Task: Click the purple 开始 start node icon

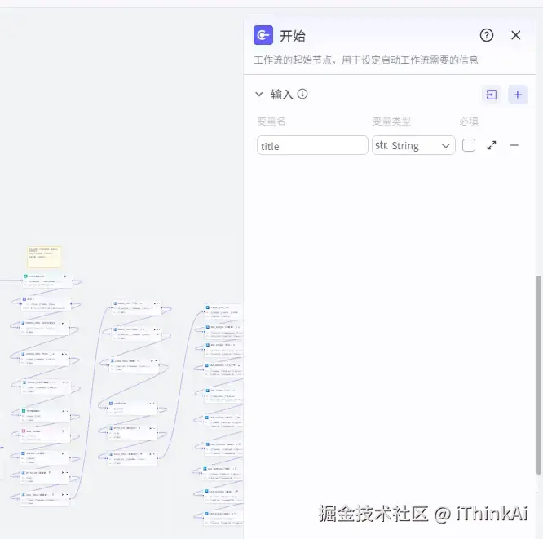Action: tap(263, 35)
